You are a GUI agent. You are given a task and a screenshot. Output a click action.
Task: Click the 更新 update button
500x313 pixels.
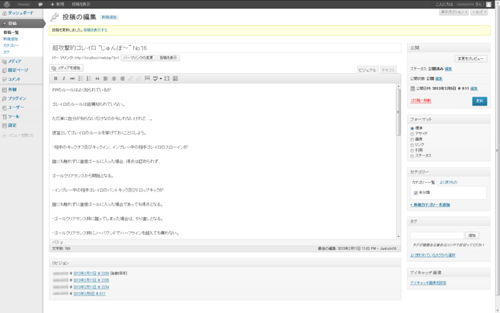479,101
